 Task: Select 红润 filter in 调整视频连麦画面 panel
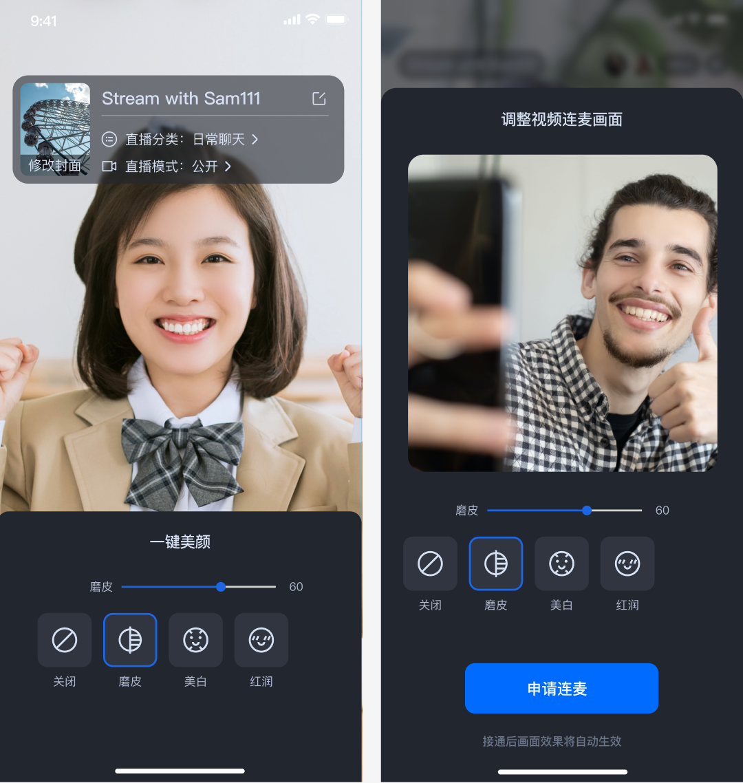(627, 564)
